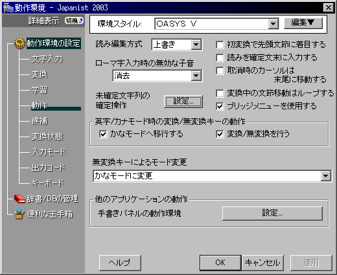Select 入力モード in the tree
Viewport: 337px width, 275px height.
(49, 152)
